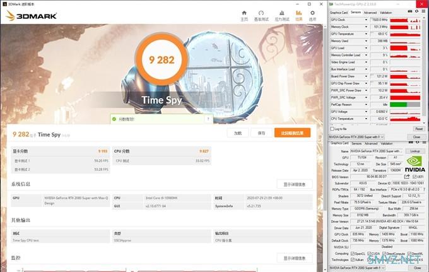Toggle the Log to file checkbox
429x272 pixels.
coord(332,129)
